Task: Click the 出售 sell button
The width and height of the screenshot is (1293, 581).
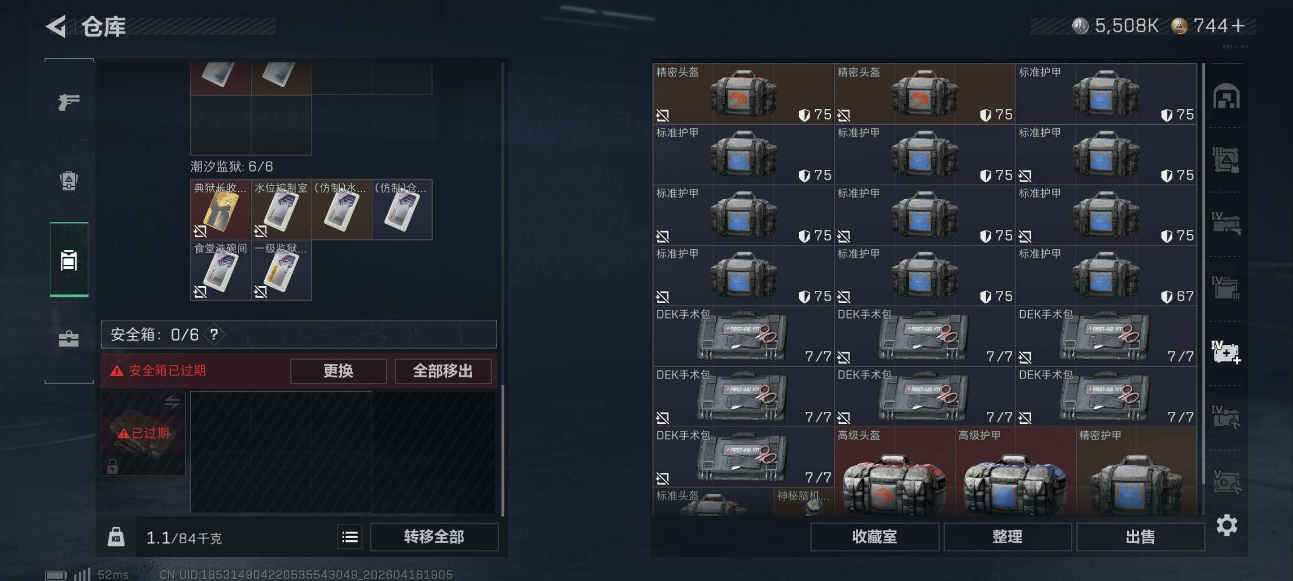Action: [x=1140, y=537]
